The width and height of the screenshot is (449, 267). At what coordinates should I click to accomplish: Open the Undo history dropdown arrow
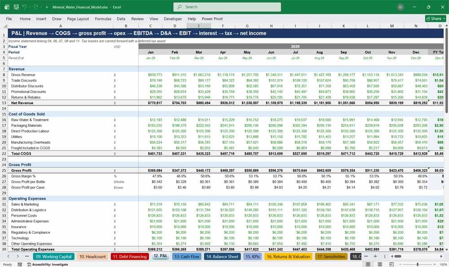click(x=30, y=7)
